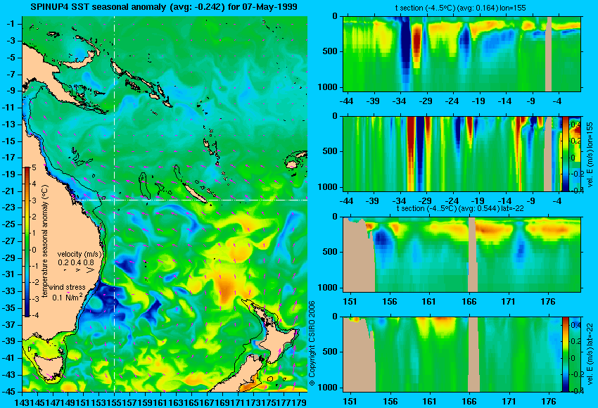Viewport: 598px width, 408px height.
Task: Click the '-9' tick under the lon=155 velocity section
Action: pos(531,201)
